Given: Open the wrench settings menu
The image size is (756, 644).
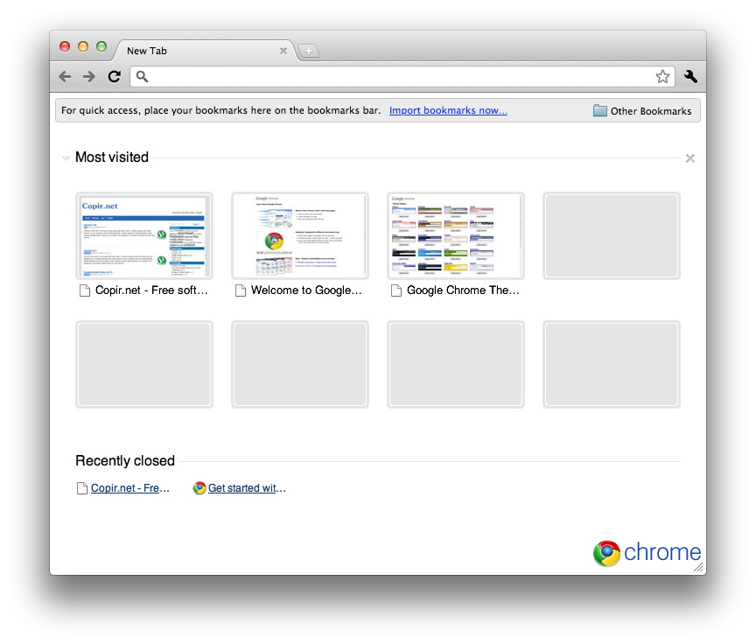Looking at the screenshot, I should click(x=690, y=77).
